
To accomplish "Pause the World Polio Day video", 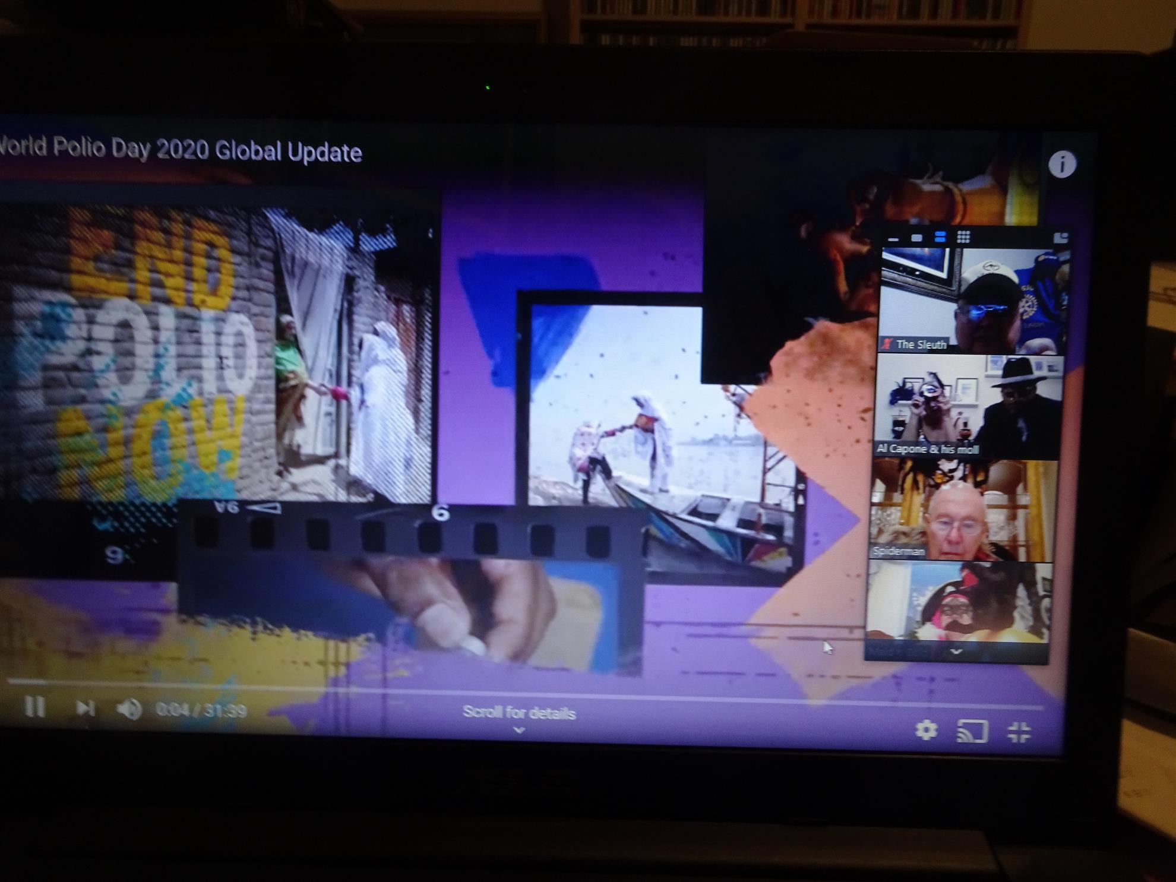I will [34, 706].
